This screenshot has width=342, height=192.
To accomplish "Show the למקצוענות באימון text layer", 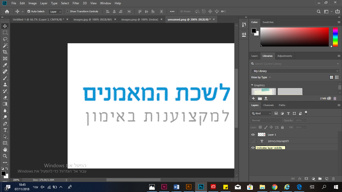I will pyautogui.click(x=253, y=141).
